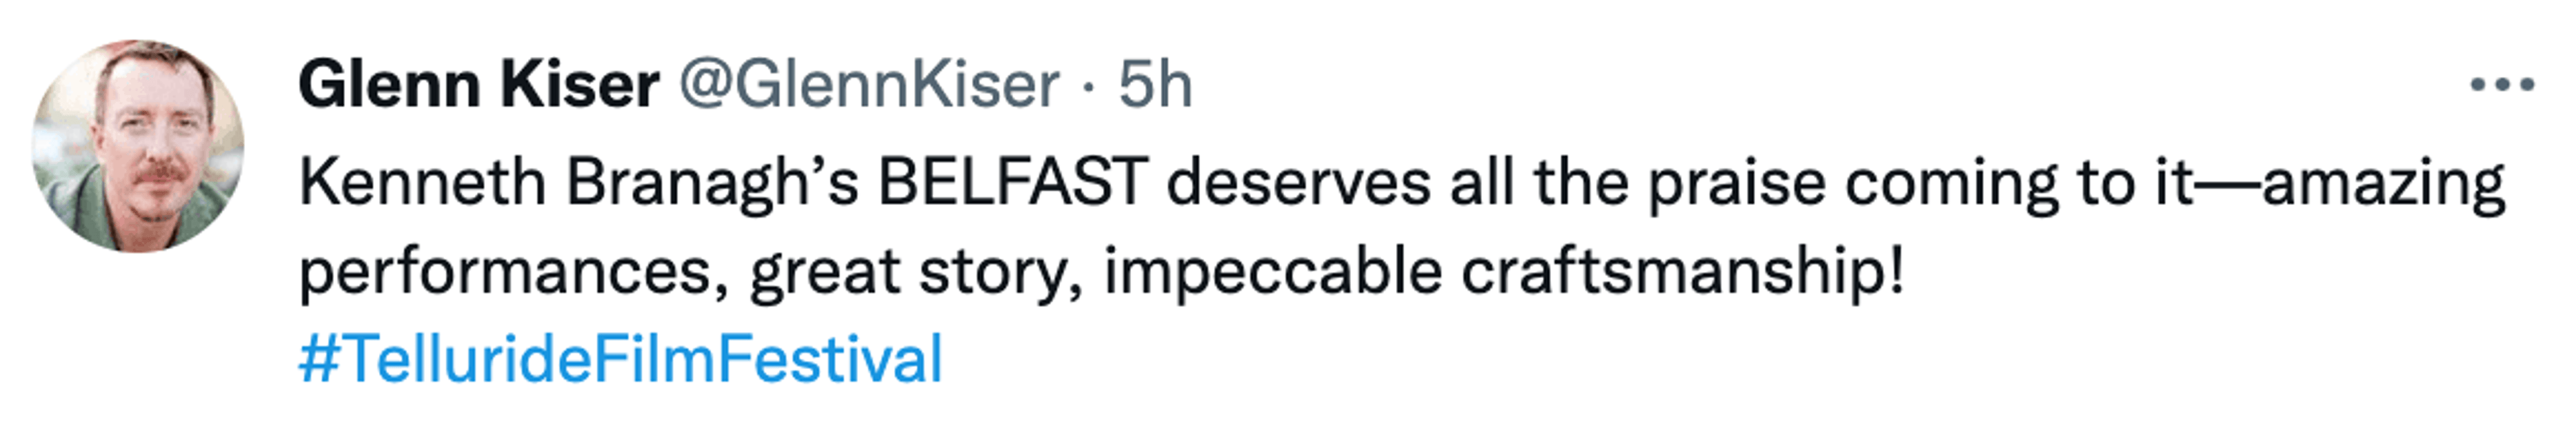This screenshot has height=426, width=2576.
Task: Click the word "praise" in the tweet body
Action: click(1736, 184)
